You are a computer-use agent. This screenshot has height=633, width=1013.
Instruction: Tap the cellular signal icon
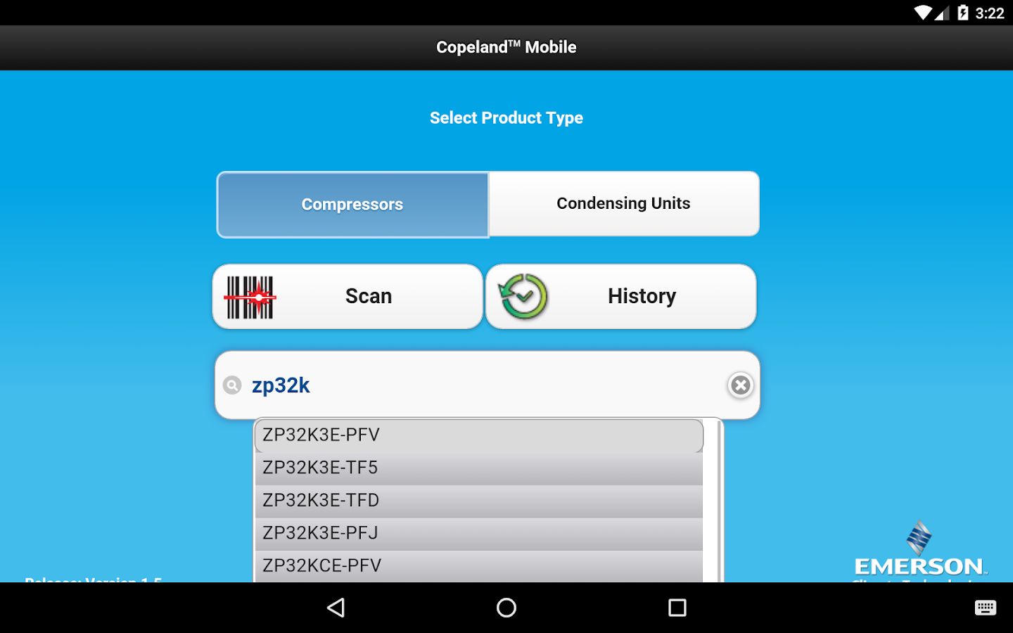pyautogui.click(x=942, y=13)
